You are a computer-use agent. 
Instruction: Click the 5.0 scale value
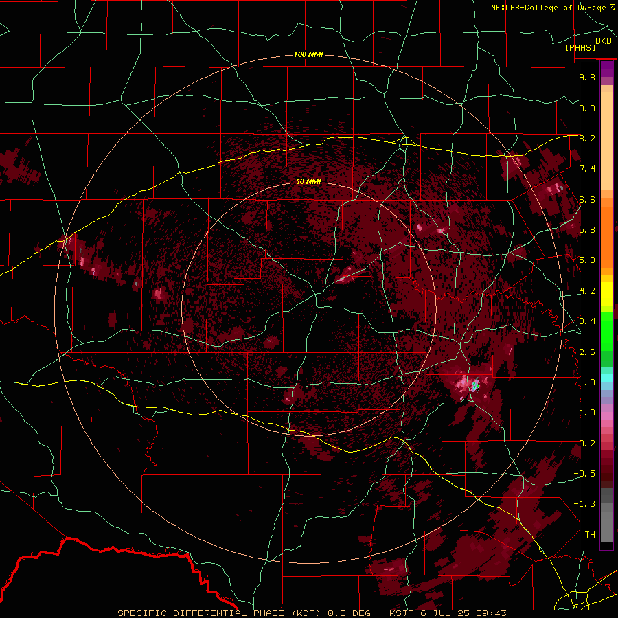[x=587, y=260]
